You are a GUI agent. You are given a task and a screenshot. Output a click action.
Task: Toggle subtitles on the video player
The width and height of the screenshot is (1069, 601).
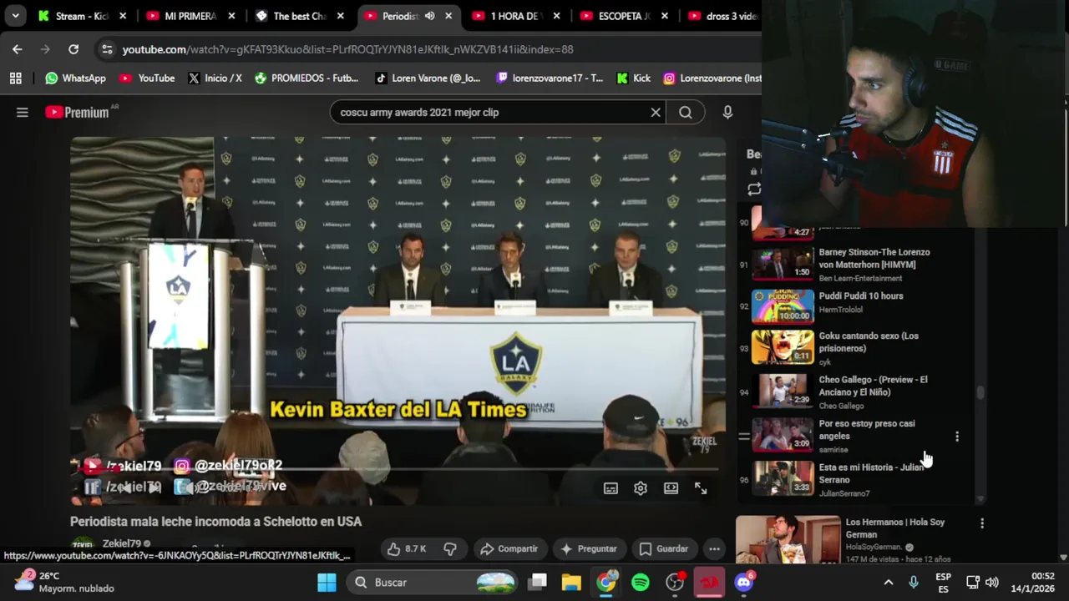pos(610,488)
